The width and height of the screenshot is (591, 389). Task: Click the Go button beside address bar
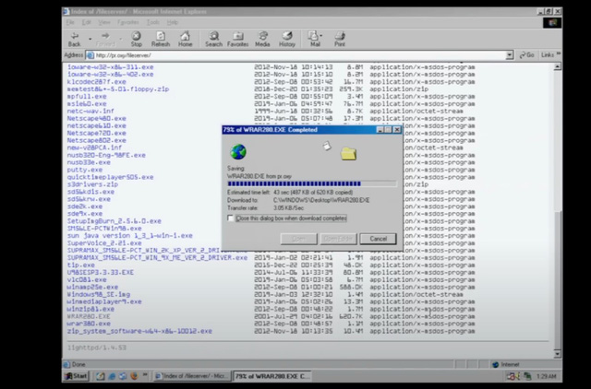[526, 55]
